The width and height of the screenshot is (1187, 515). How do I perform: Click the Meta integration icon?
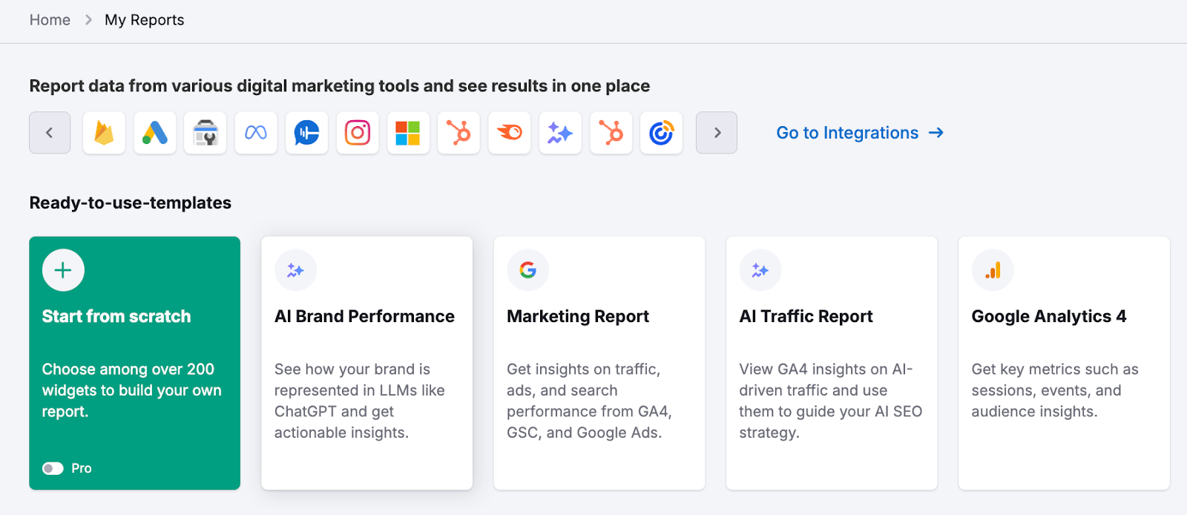255,133
